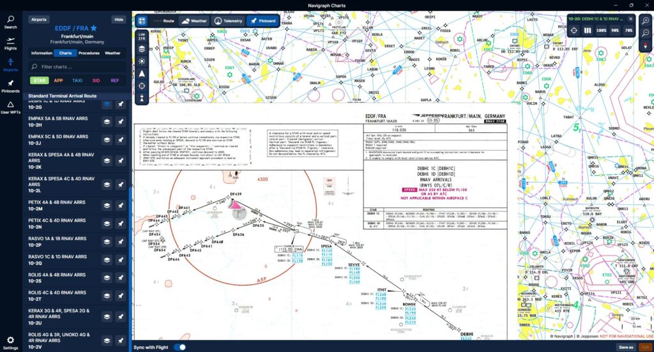The image size is (654, 352).
Task: Open Flights in the left sidebar
Action: tap(10, 43)
